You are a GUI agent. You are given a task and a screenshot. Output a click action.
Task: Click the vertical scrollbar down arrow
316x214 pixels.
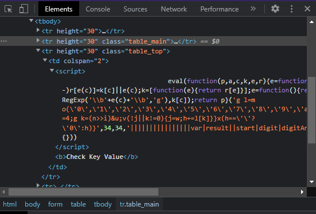point(311,182)
